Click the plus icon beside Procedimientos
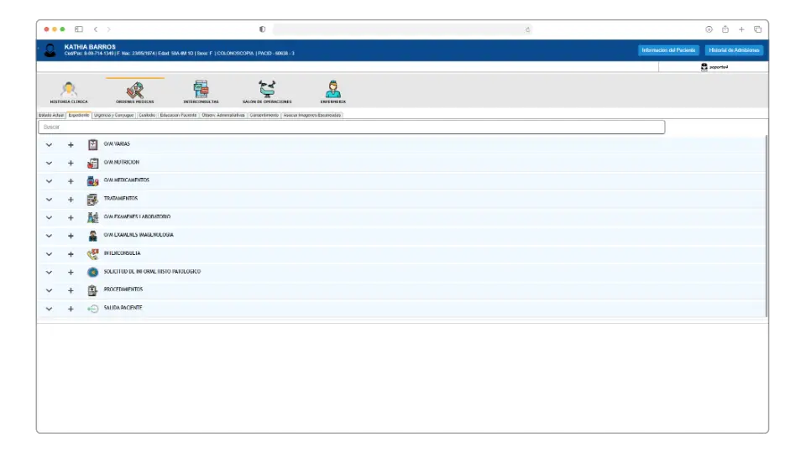Viewport: 806px width, 453px height. coord(71,291)
